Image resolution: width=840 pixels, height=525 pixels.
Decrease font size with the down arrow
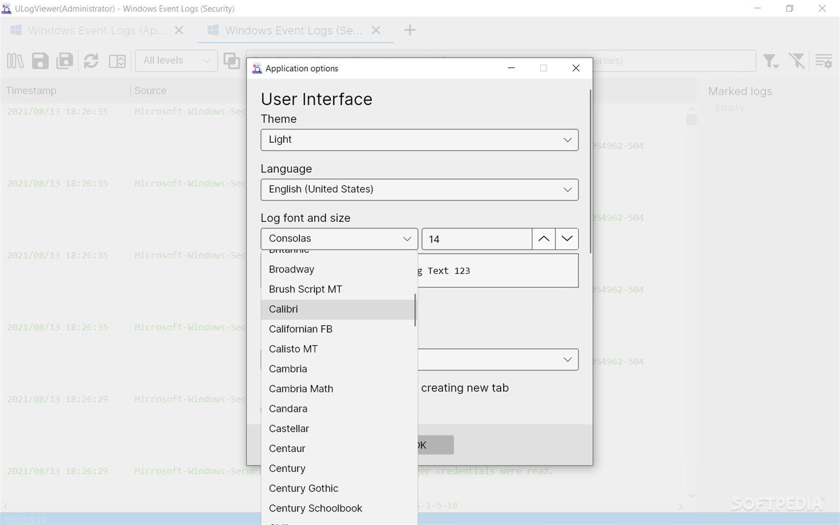[x=567, y=239]
